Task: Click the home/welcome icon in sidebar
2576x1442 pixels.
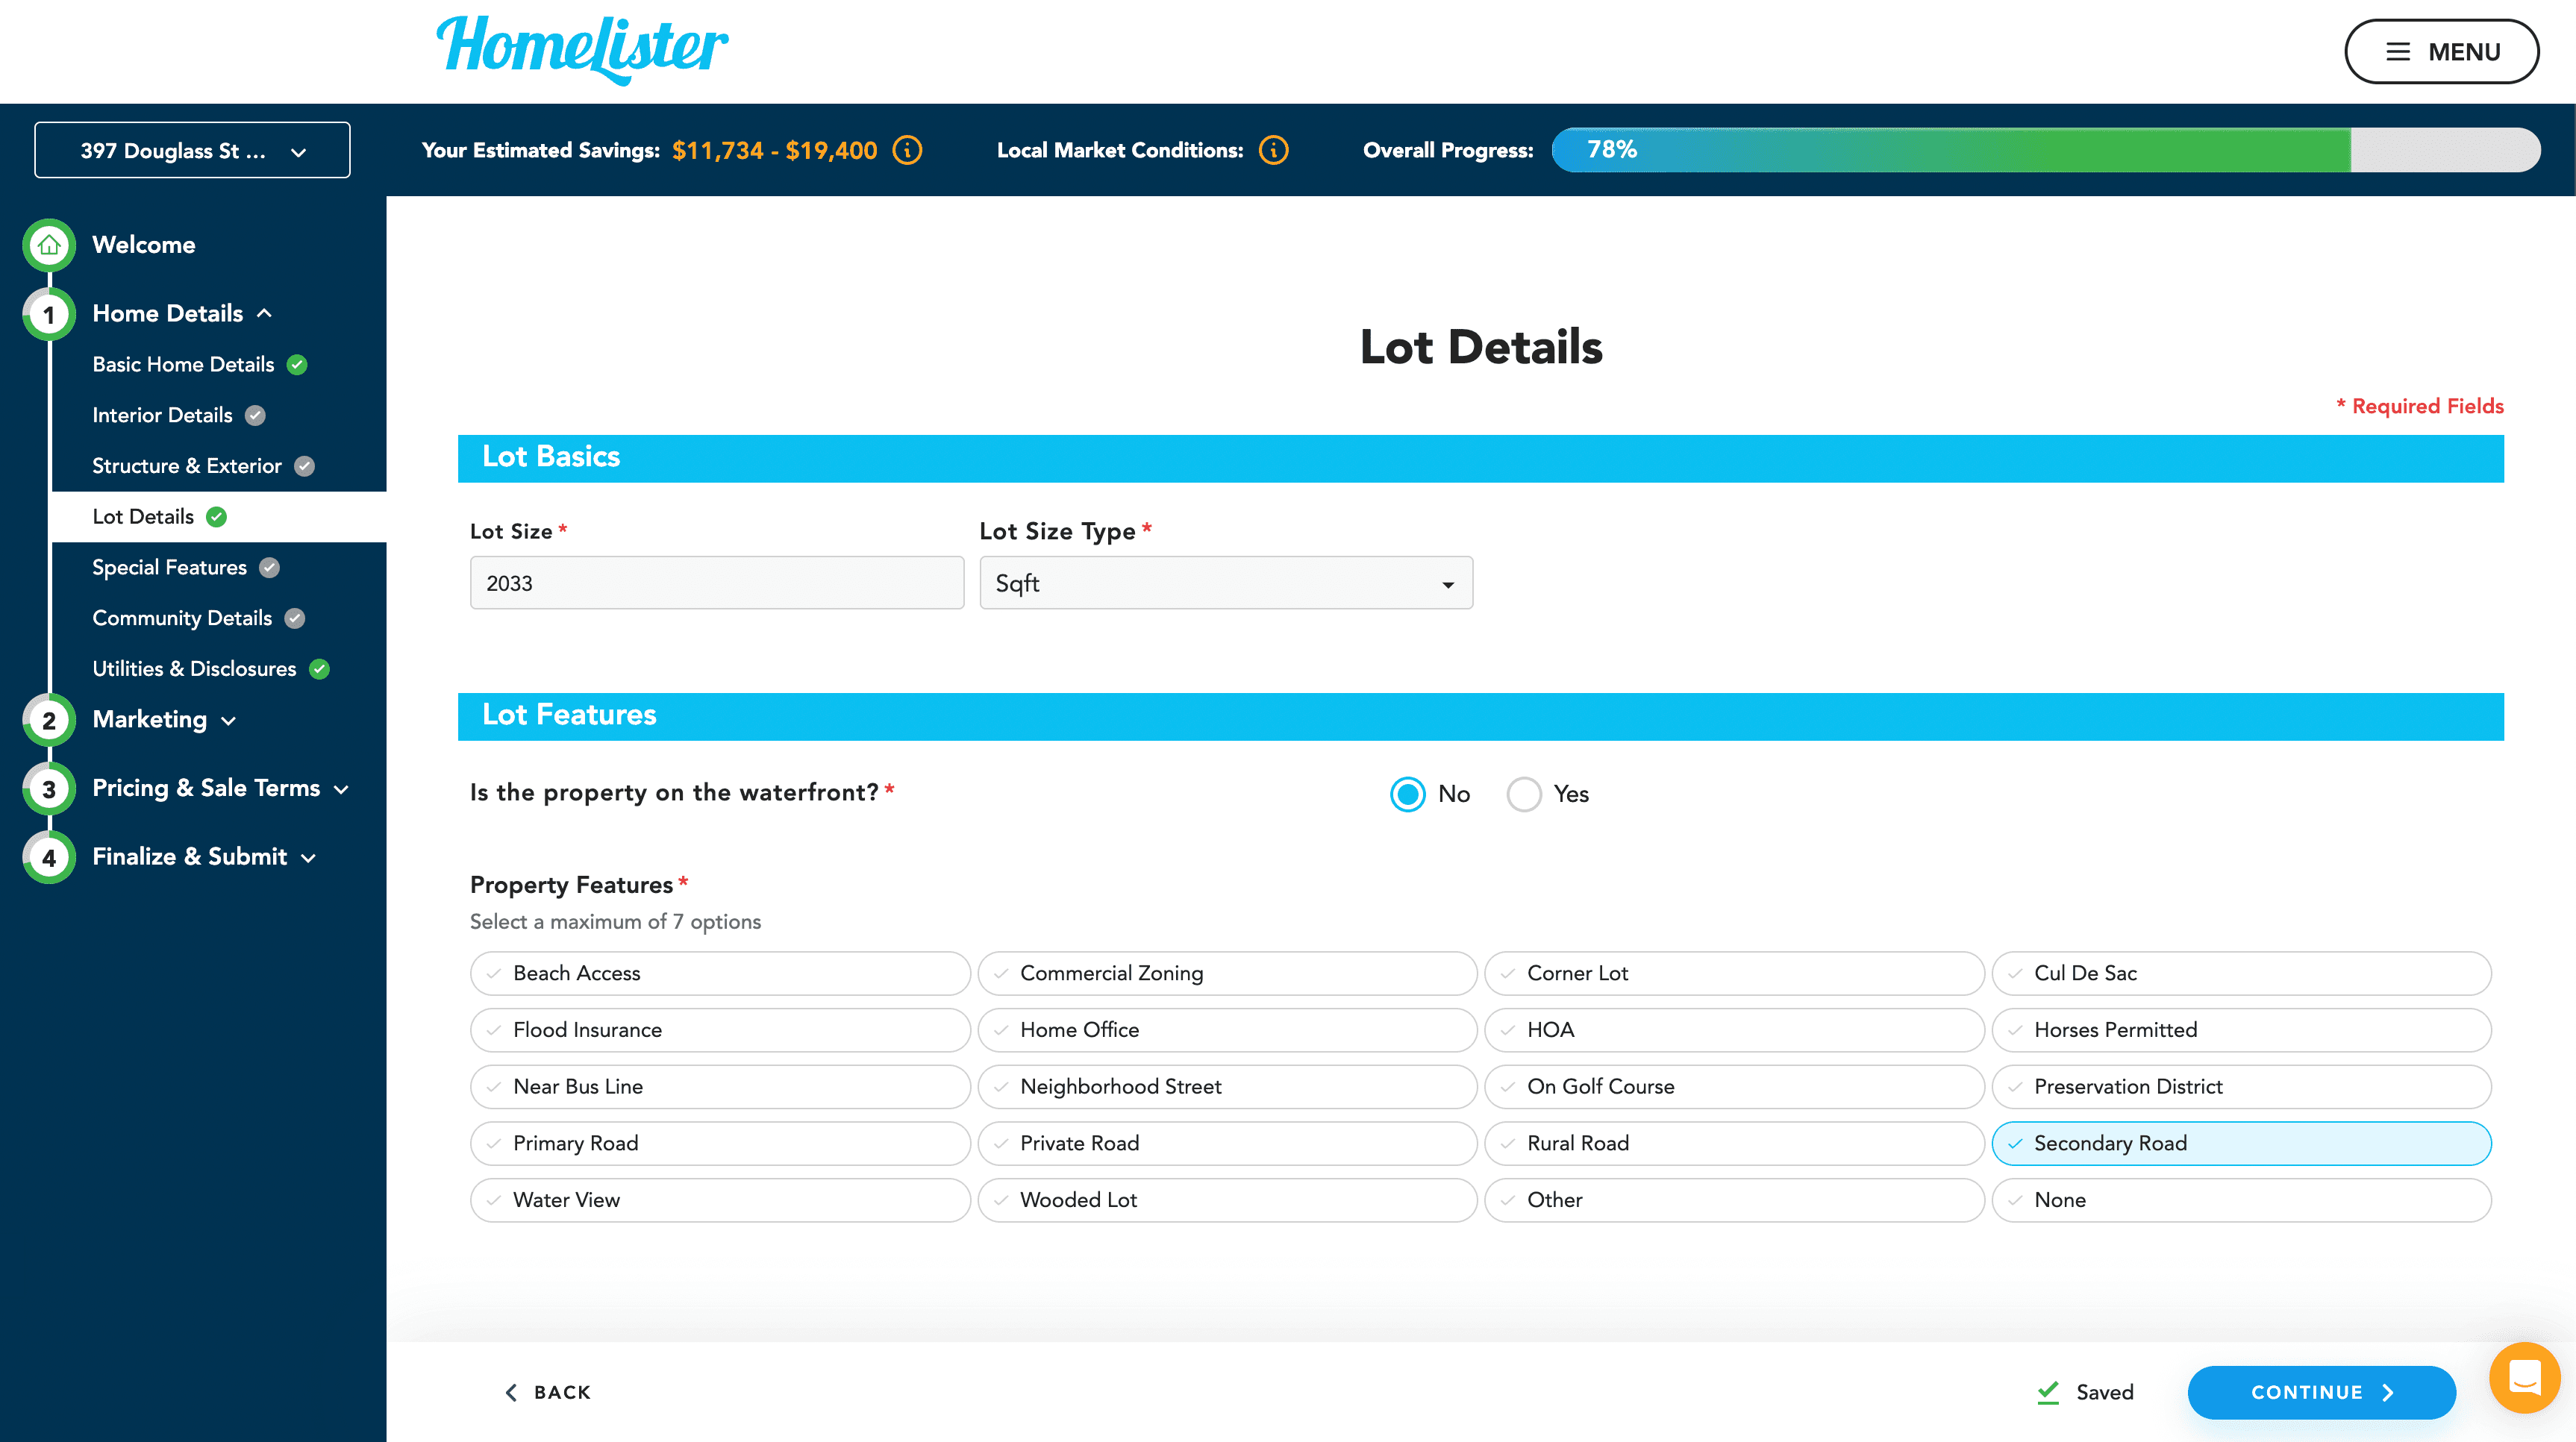Action: (48, 244)
